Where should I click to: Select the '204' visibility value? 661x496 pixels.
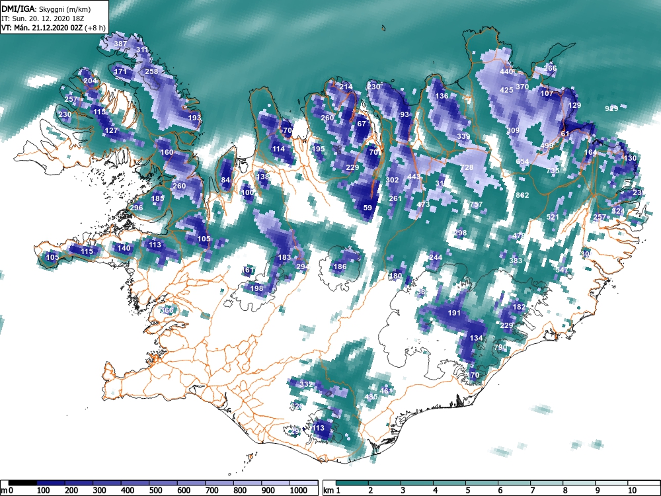pyautogui.click(x=90, y=81)
